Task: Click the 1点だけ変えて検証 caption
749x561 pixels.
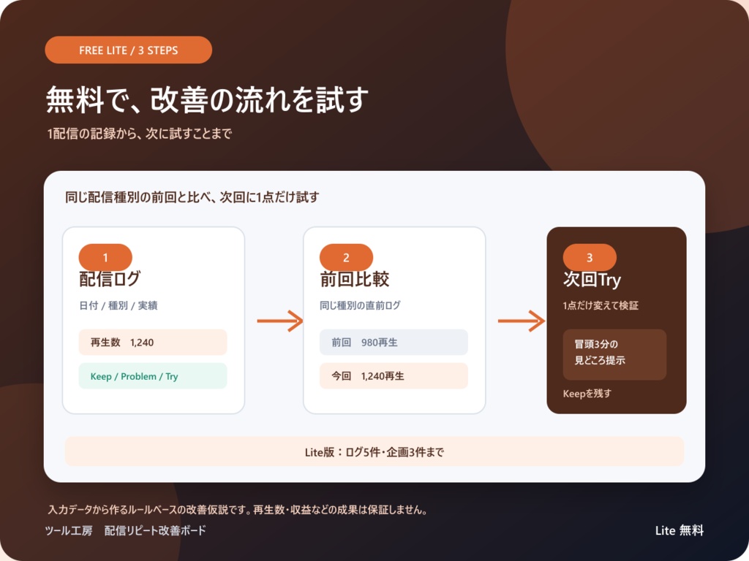Action: pos(601,305)
